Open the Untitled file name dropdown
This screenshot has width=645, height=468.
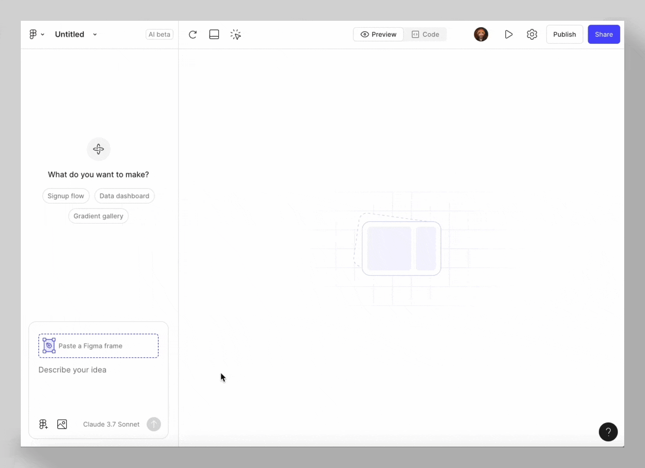click(x=94, y=34)
